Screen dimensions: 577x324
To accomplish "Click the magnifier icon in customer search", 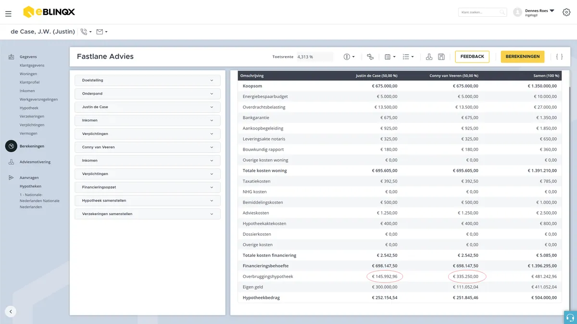I will tap(502, 12).
